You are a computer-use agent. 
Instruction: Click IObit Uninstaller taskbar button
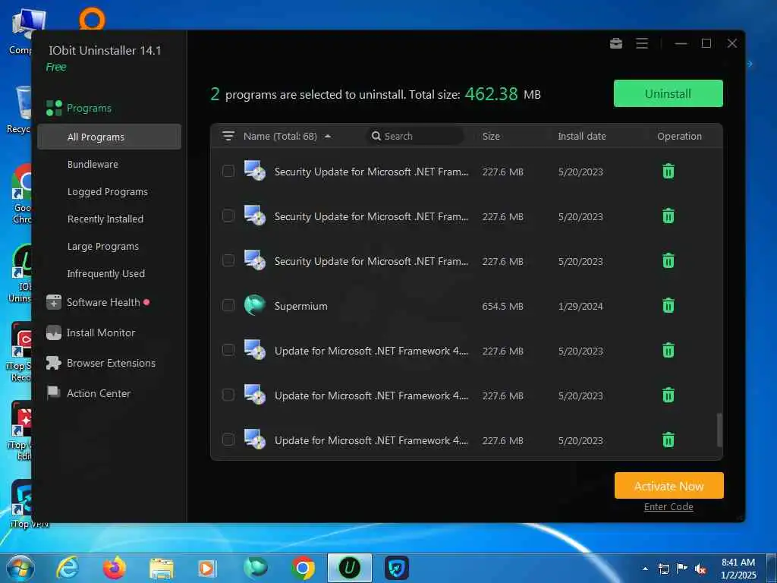[349, 568]
